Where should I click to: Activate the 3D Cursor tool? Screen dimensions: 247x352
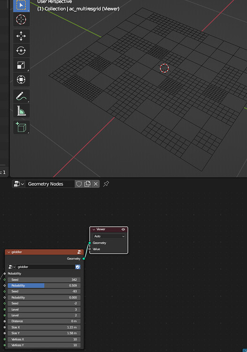21,20
